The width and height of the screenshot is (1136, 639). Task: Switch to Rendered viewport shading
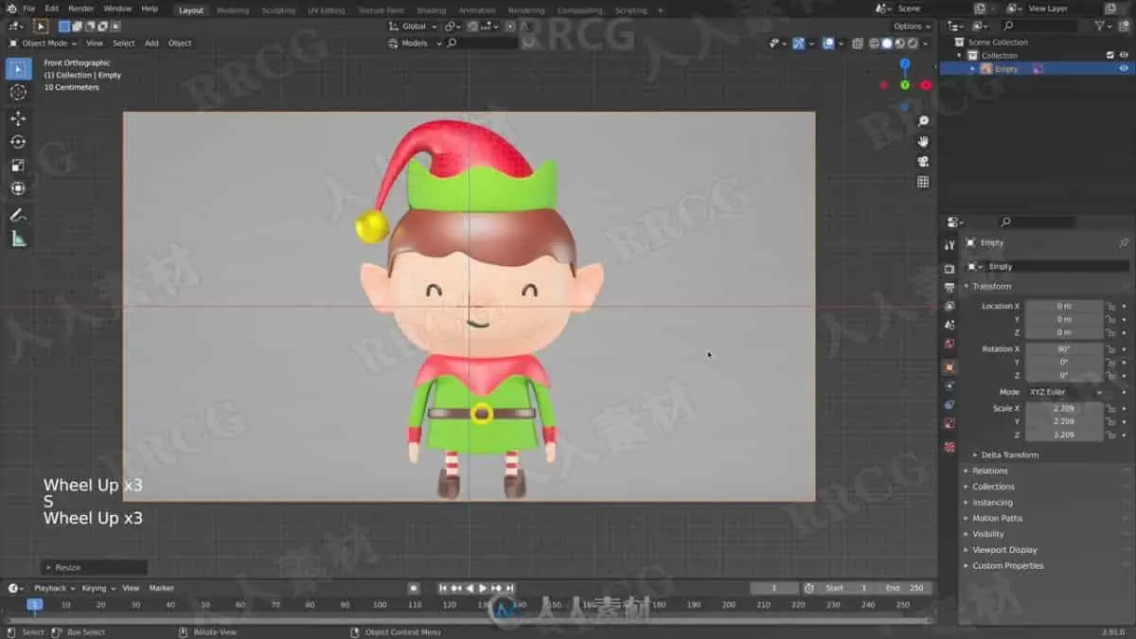tap(912, 43)
